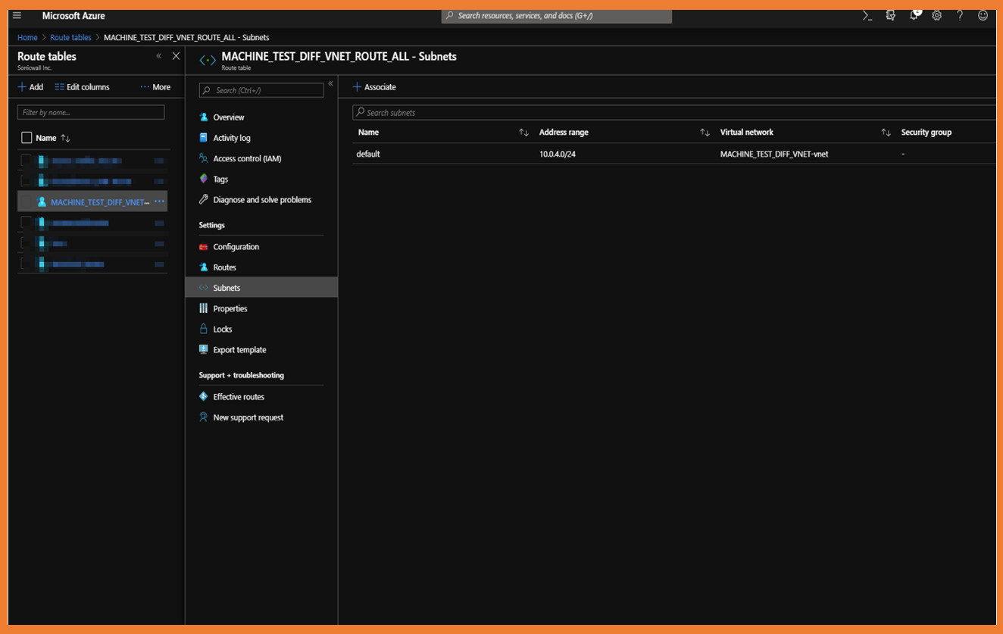The height and width of the screenshot is (634, 1003).
Task: Open Overview menu item
Action: point(228,117)
